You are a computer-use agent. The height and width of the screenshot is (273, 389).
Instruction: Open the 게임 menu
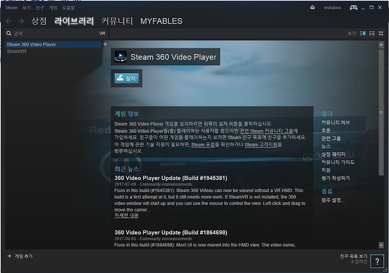pyautogui.click(x=53, y=8)
